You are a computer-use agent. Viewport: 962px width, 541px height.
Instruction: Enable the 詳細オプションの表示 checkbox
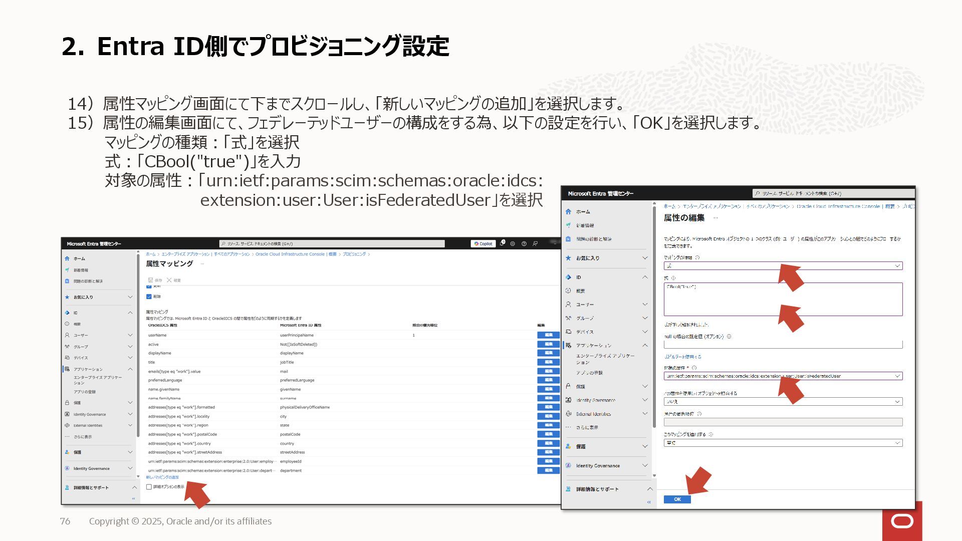149,487
